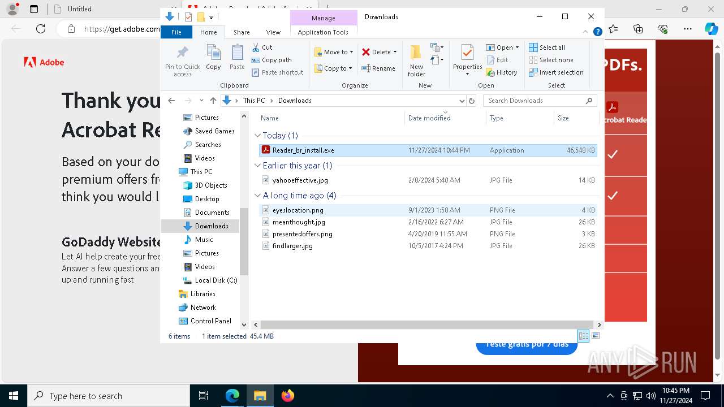
Task: Open Copy to dropdown
Action: [334, 68]
